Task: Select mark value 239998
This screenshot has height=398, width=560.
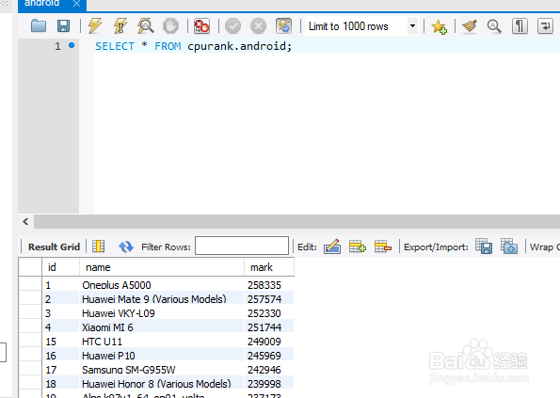Action: [269, 384]
